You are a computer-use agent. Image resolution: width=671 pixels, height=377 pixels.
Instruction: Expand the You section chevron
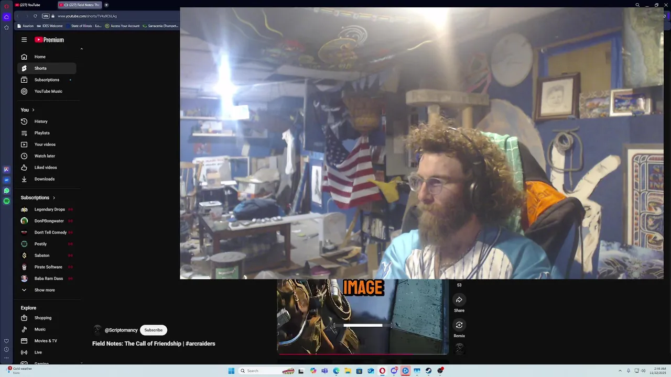point(33,110)
